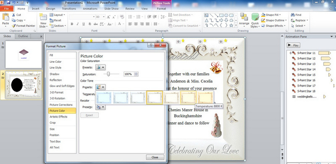The image size is (336, 164).
Task: Apply Align Text Left
Action: 130,24
